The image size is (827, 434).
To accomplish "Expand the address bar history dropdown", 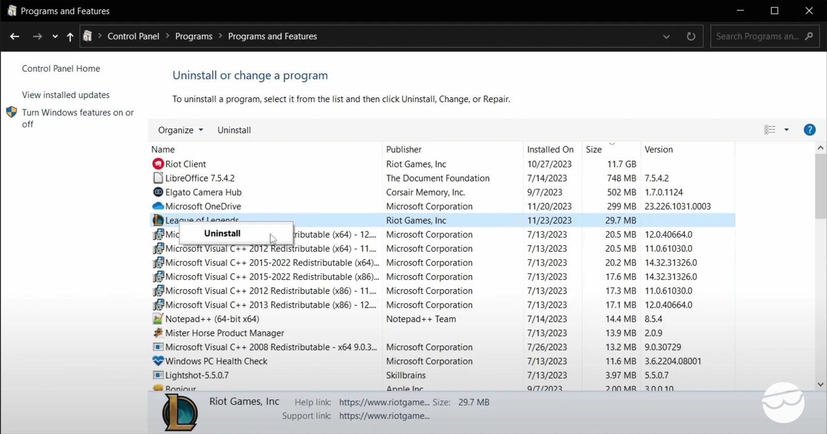I will tap(666, 37).
